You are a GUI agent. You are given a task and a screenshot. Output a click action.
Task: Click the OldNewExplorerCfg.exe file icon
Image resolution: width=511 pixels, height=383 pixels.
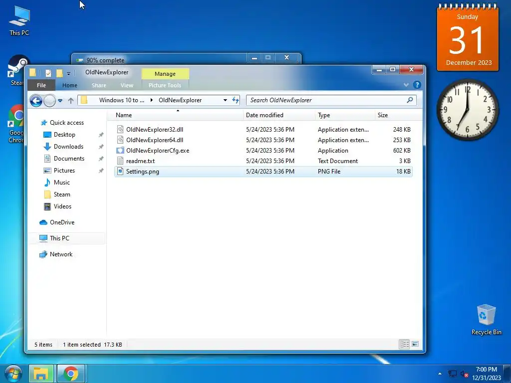(120, 151)
